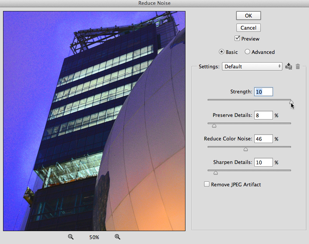
Task: Click the 50% zoom level indicator
Action: [x=94, y=237]
